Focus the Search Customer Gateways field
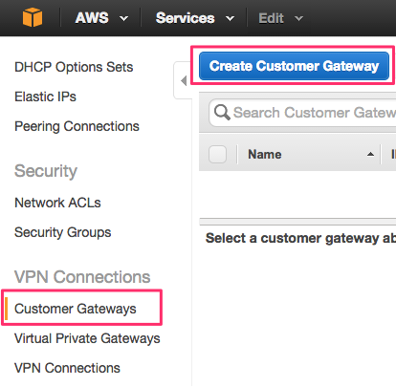The image size is (396, 387). (x=302, y=113)
